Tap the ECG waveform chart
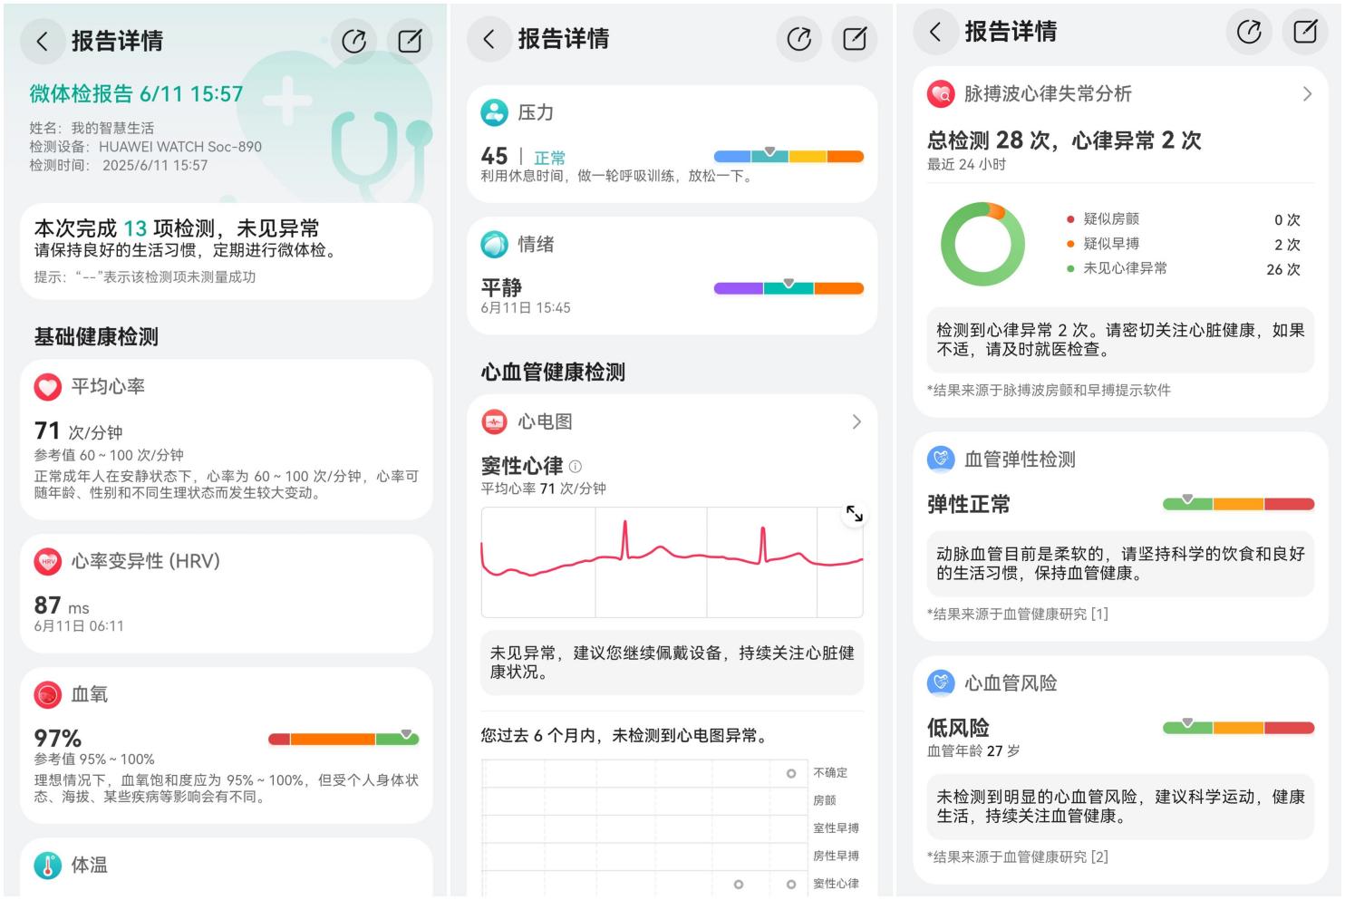 click(x=672, y=562)
